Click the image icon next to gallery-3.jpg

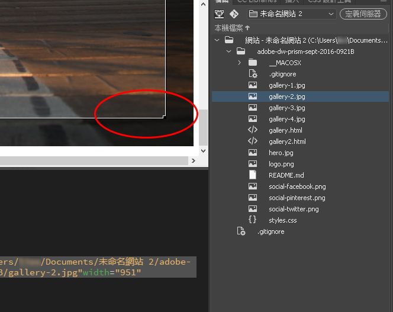pyautogui.click(x=253, y=108)
